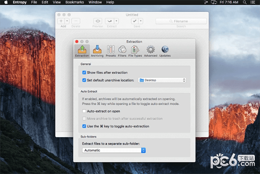This screenshot has height=174, width=260.
Task: Uncheck Show files after extraction
Action: (84, 73)
